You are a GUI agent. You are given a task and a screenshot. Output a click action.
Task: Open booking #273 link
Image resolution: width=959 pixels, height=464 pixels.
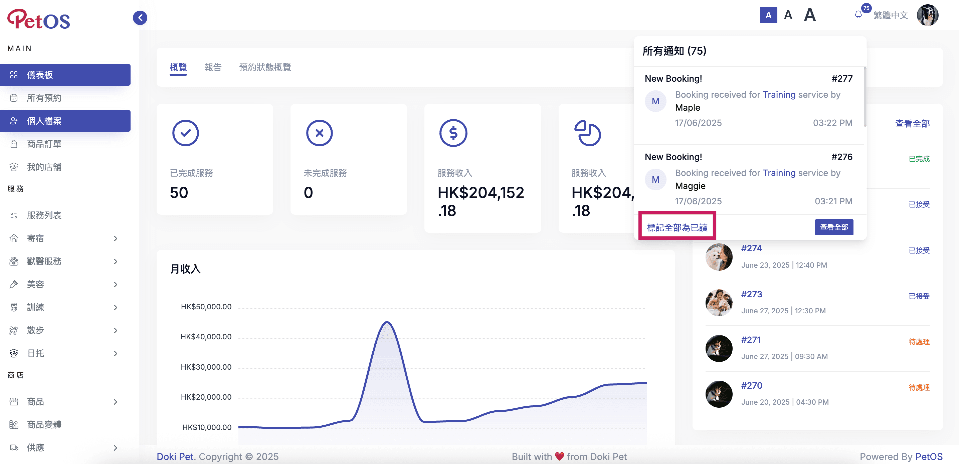pos(751,294)
